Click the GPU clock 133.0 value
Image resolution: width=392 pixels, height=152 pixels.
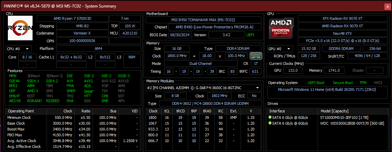tap(293, 70)
